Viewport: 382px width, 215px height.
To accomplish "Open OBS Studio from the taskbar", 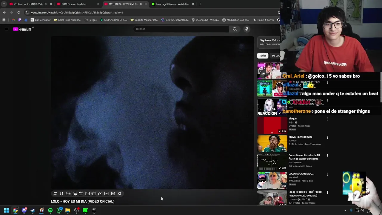I will pos(76,210).
